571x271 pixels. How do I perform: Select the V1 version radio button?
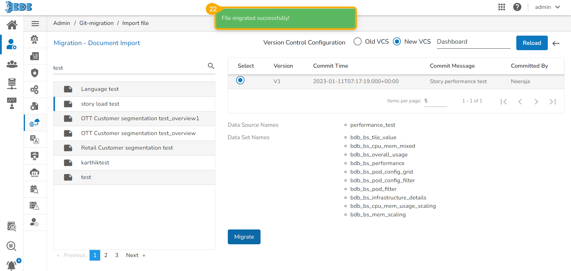240,80
